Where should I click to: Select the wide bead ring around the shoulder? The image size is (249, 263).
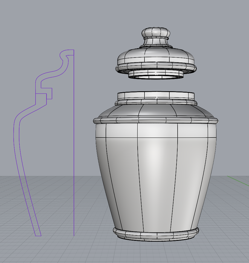pyautogui.click(x=155, y=120)
